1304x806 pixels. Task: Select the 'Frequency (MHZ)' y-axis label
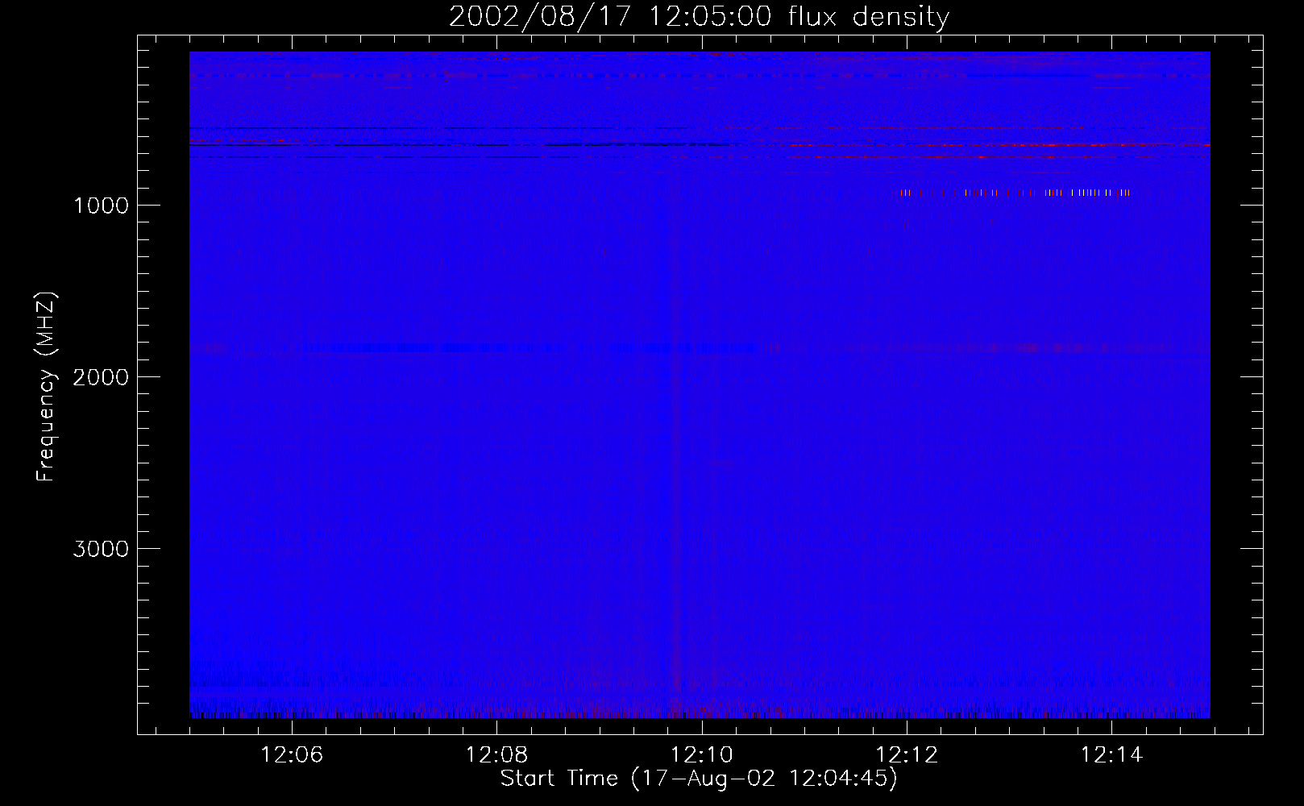tap(46, 387)
